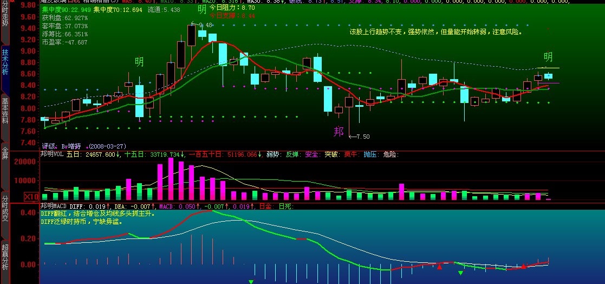Click the DEA: -0.007 value
605x284 pixels.
click(135, 206)
